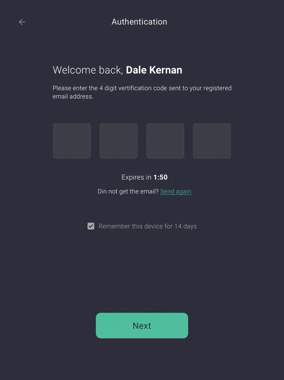Click the verification code instruction paragraph
Image resolution: width=284 pixels, height=380 pixels.
pos(142,92)
